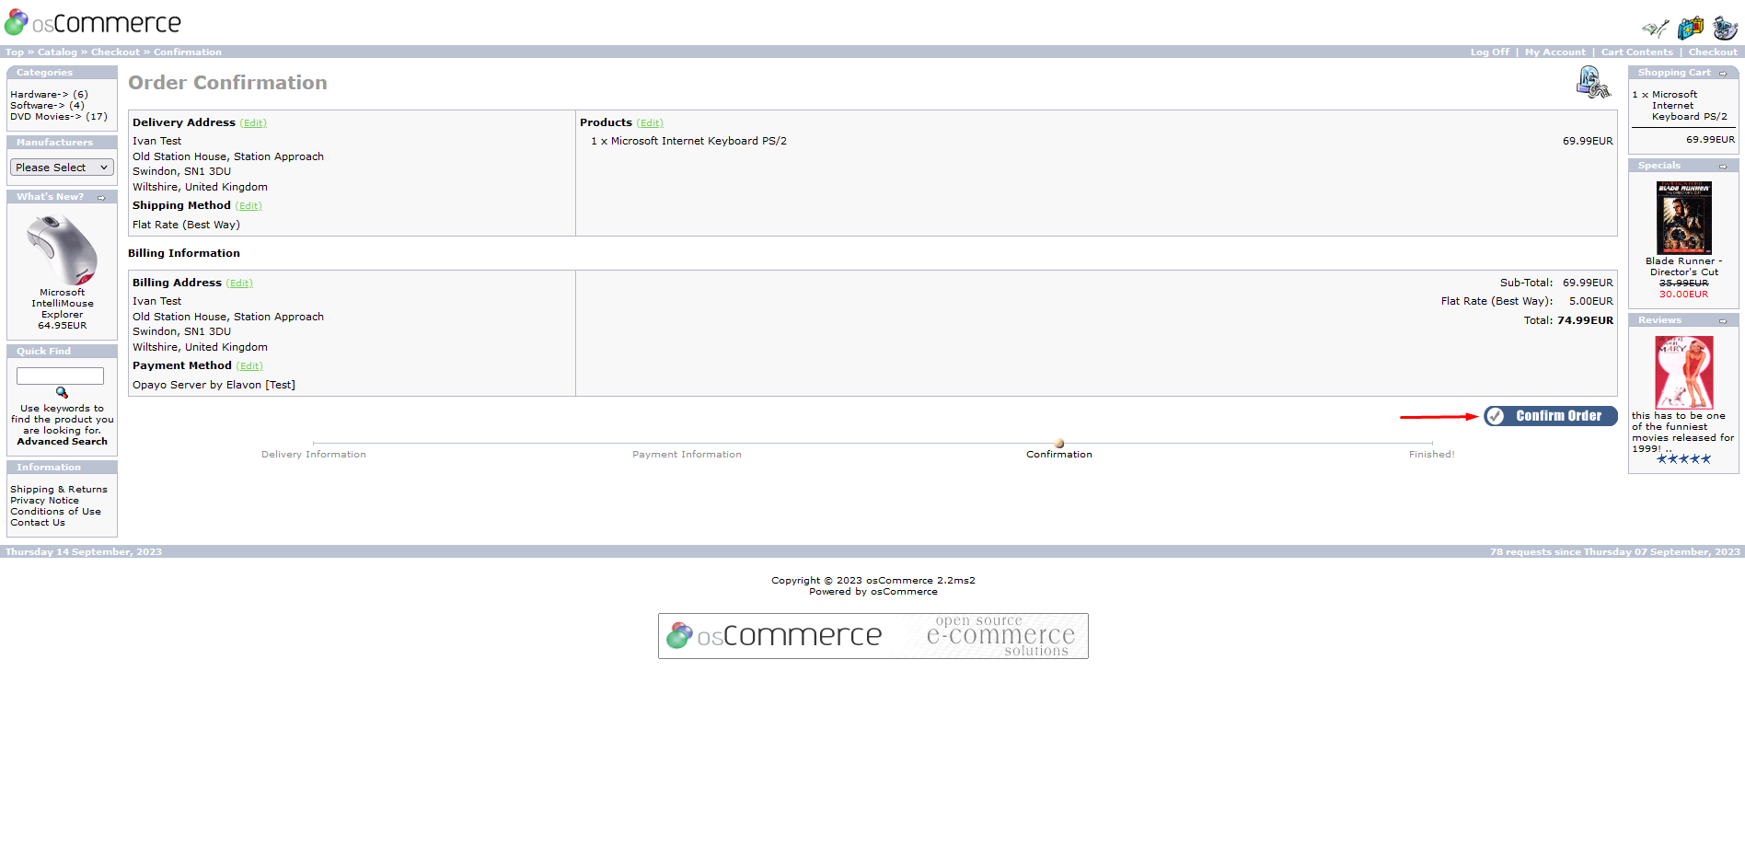The image size is (1745, 856).
Task: Open the Manufacturers 'Please Select' dropdown
Action: [x=62, y=168]
